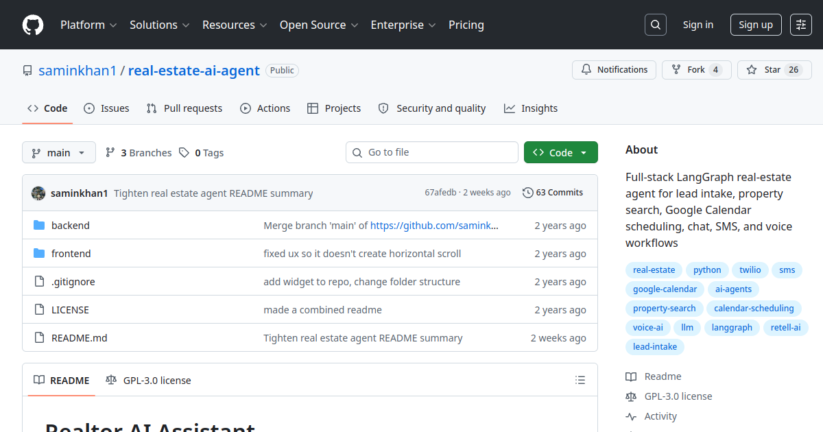Open the header search magnifier icon

coord(656,25)
